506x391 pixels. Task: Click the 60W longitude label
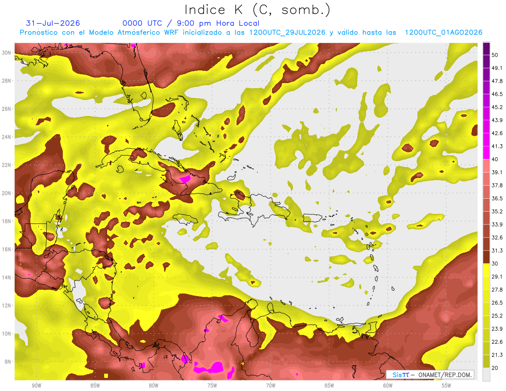point(388,386)
